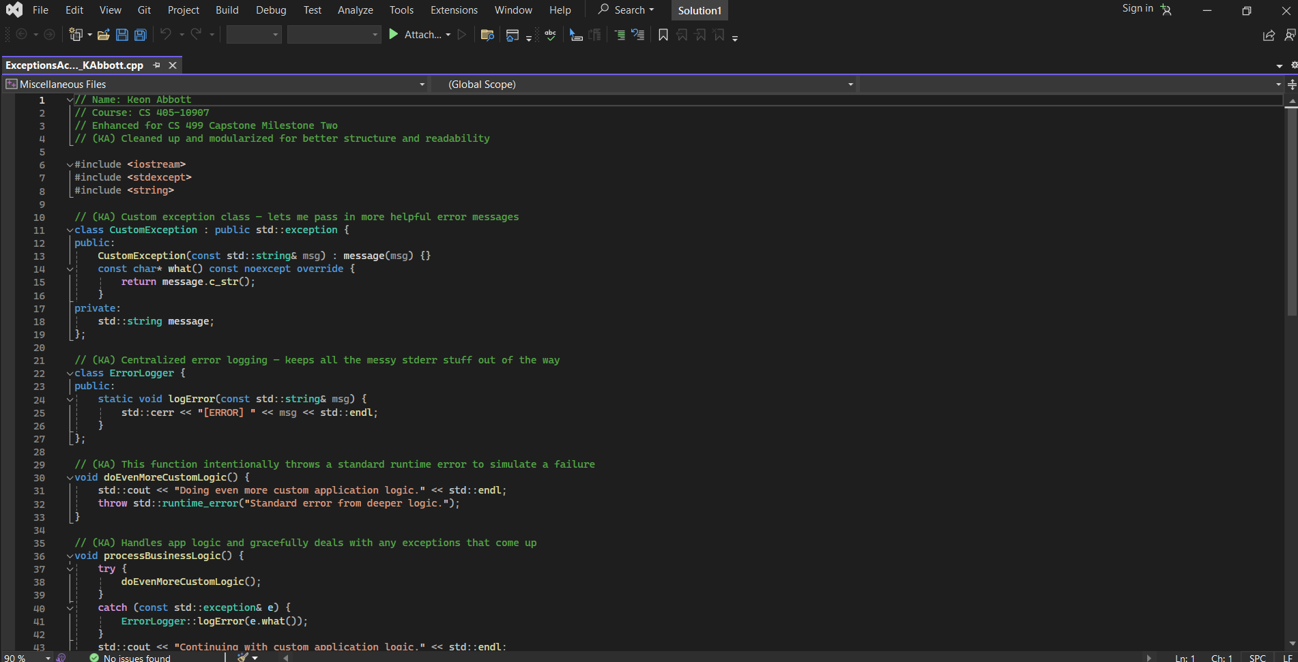
Task: Click the green Attach play button
Action: pyautogui.click(x=394, y=34)
